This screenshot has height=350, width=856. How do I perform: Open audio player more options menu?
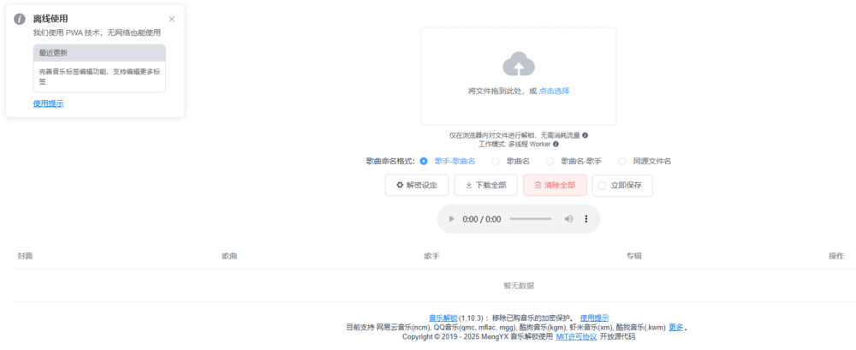coord(586,219)
